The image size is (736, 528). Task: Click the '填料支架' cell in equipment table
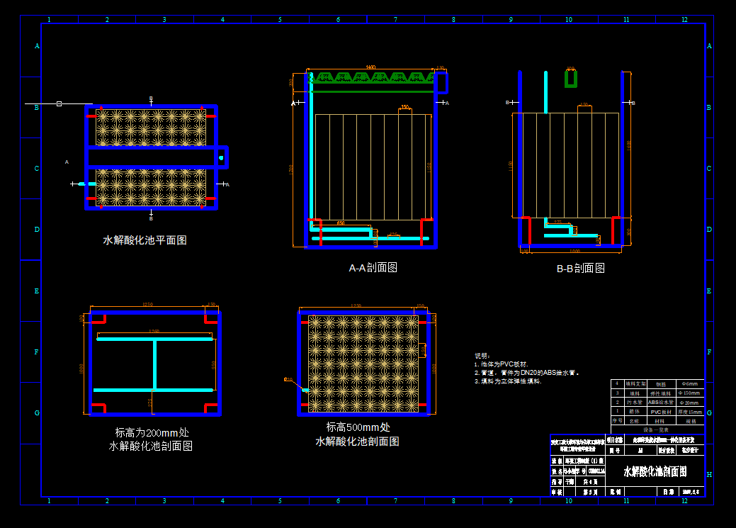635,384
